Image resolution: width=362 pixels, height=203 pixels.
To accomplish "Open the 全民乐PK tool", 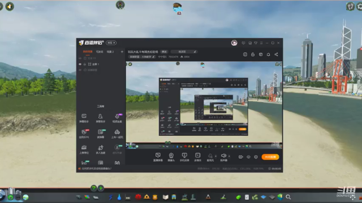I will [x=84, y=134].
